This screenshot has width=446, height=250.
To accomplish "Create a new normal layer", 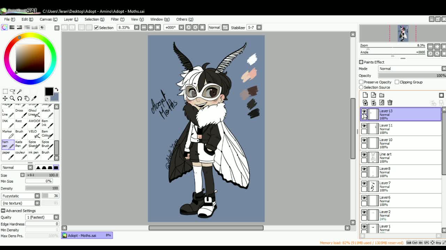I will (365, 95).
